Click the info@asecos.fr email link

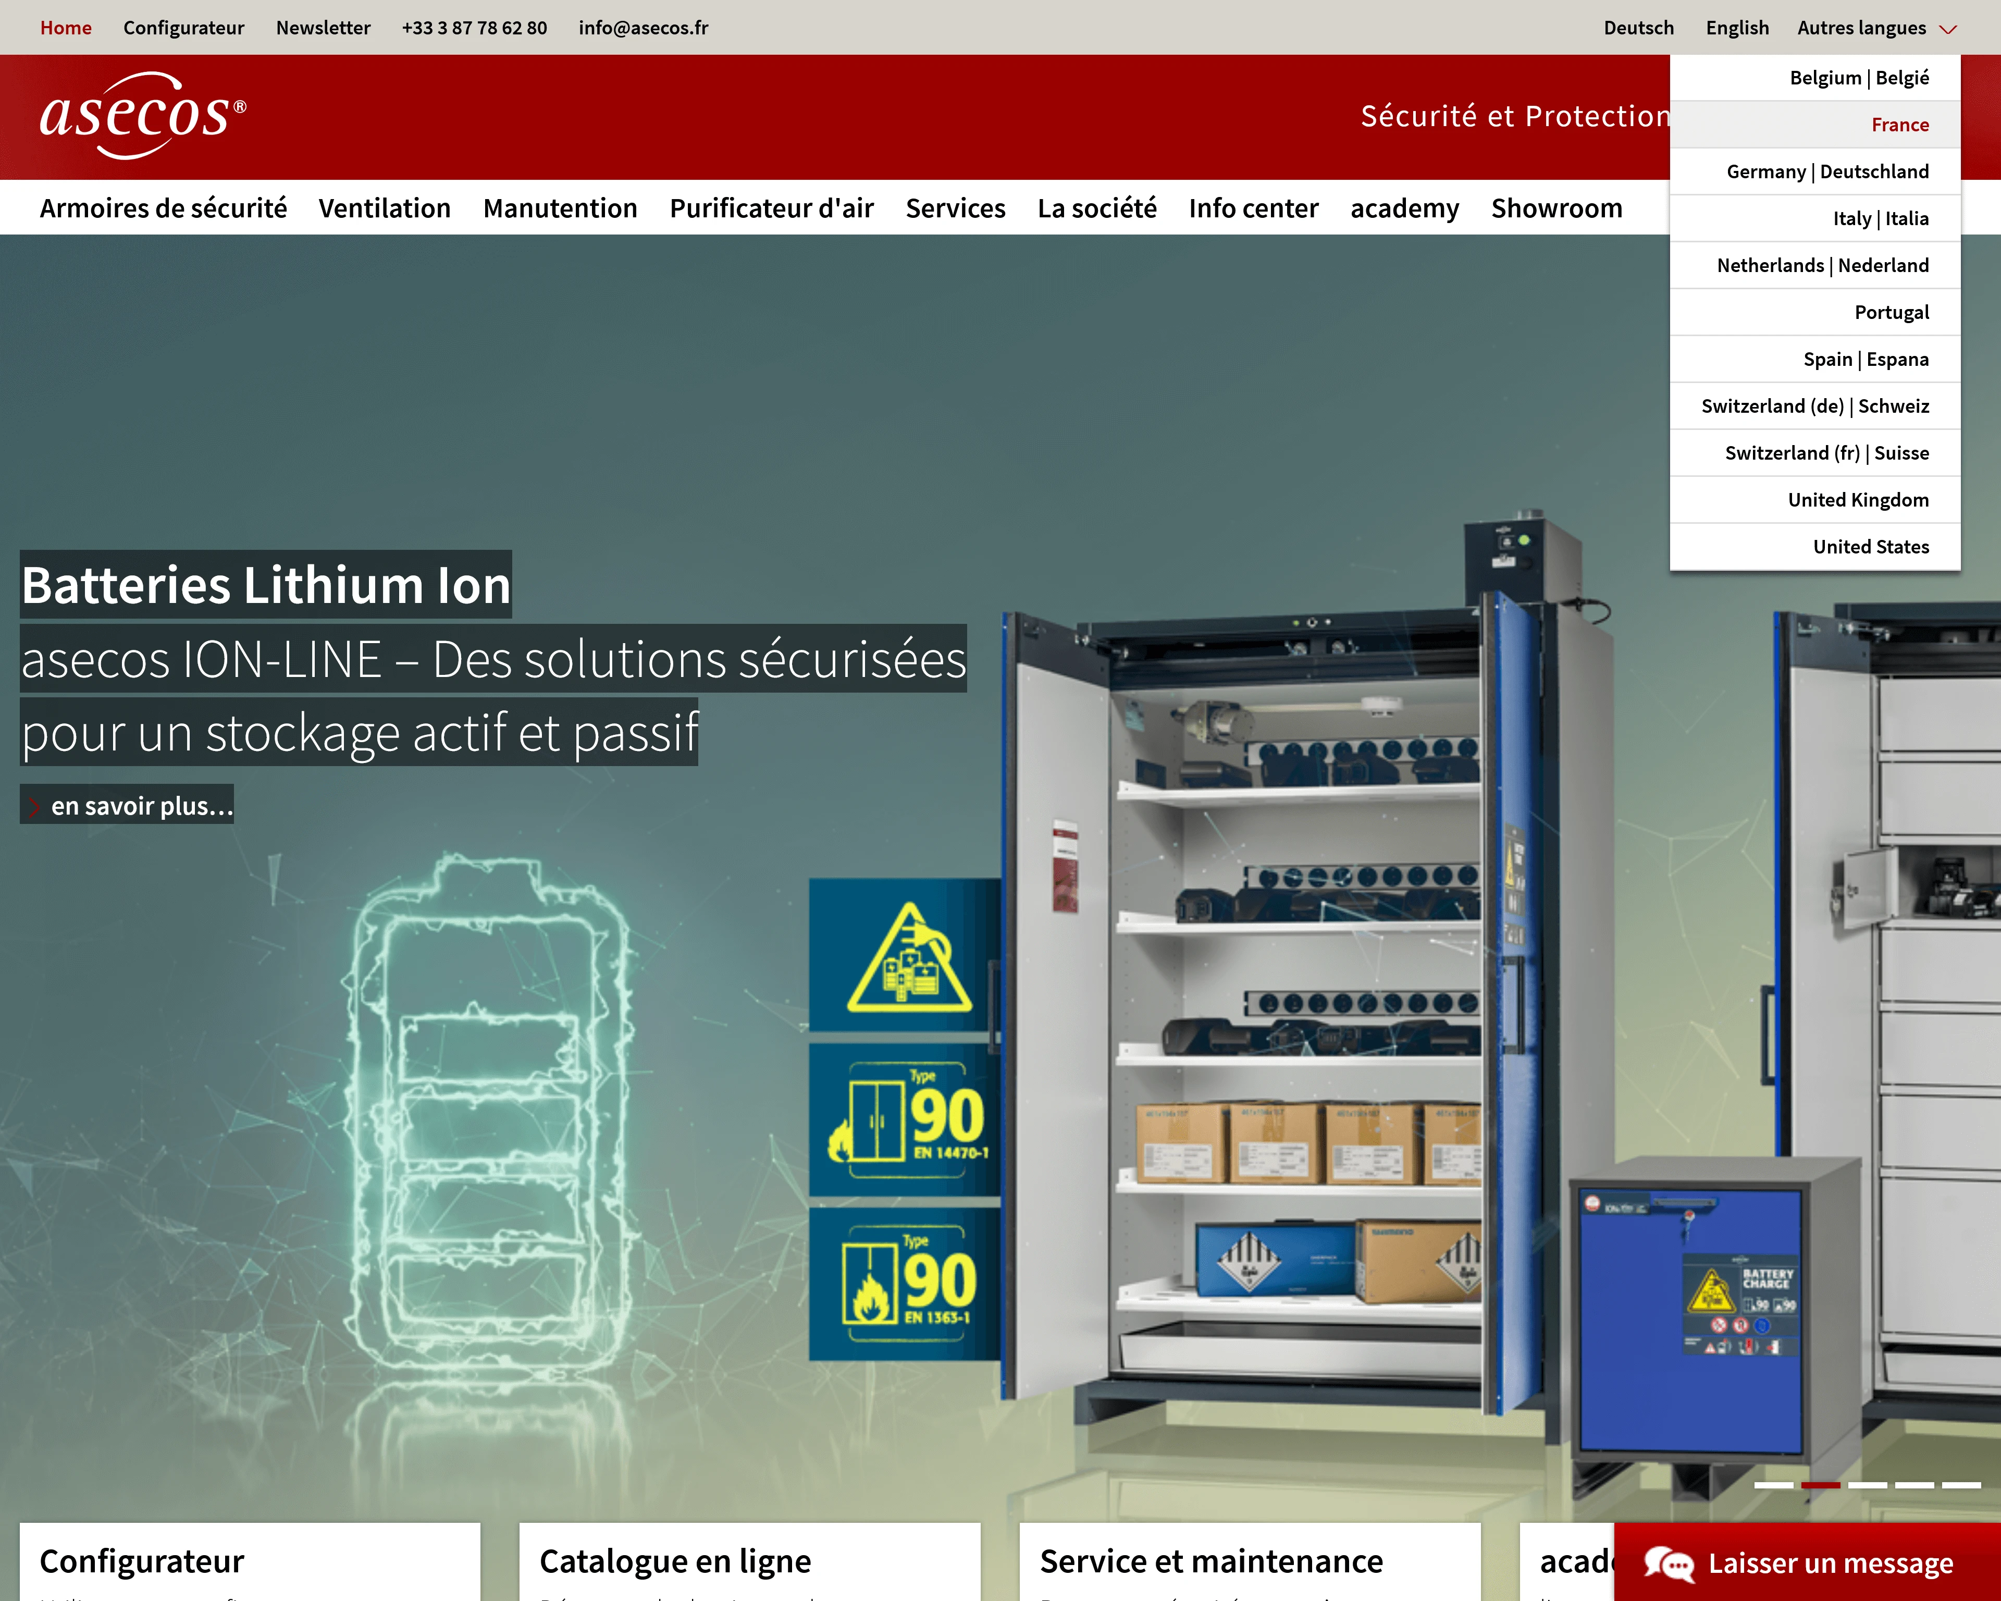click(x=643, y=28)
